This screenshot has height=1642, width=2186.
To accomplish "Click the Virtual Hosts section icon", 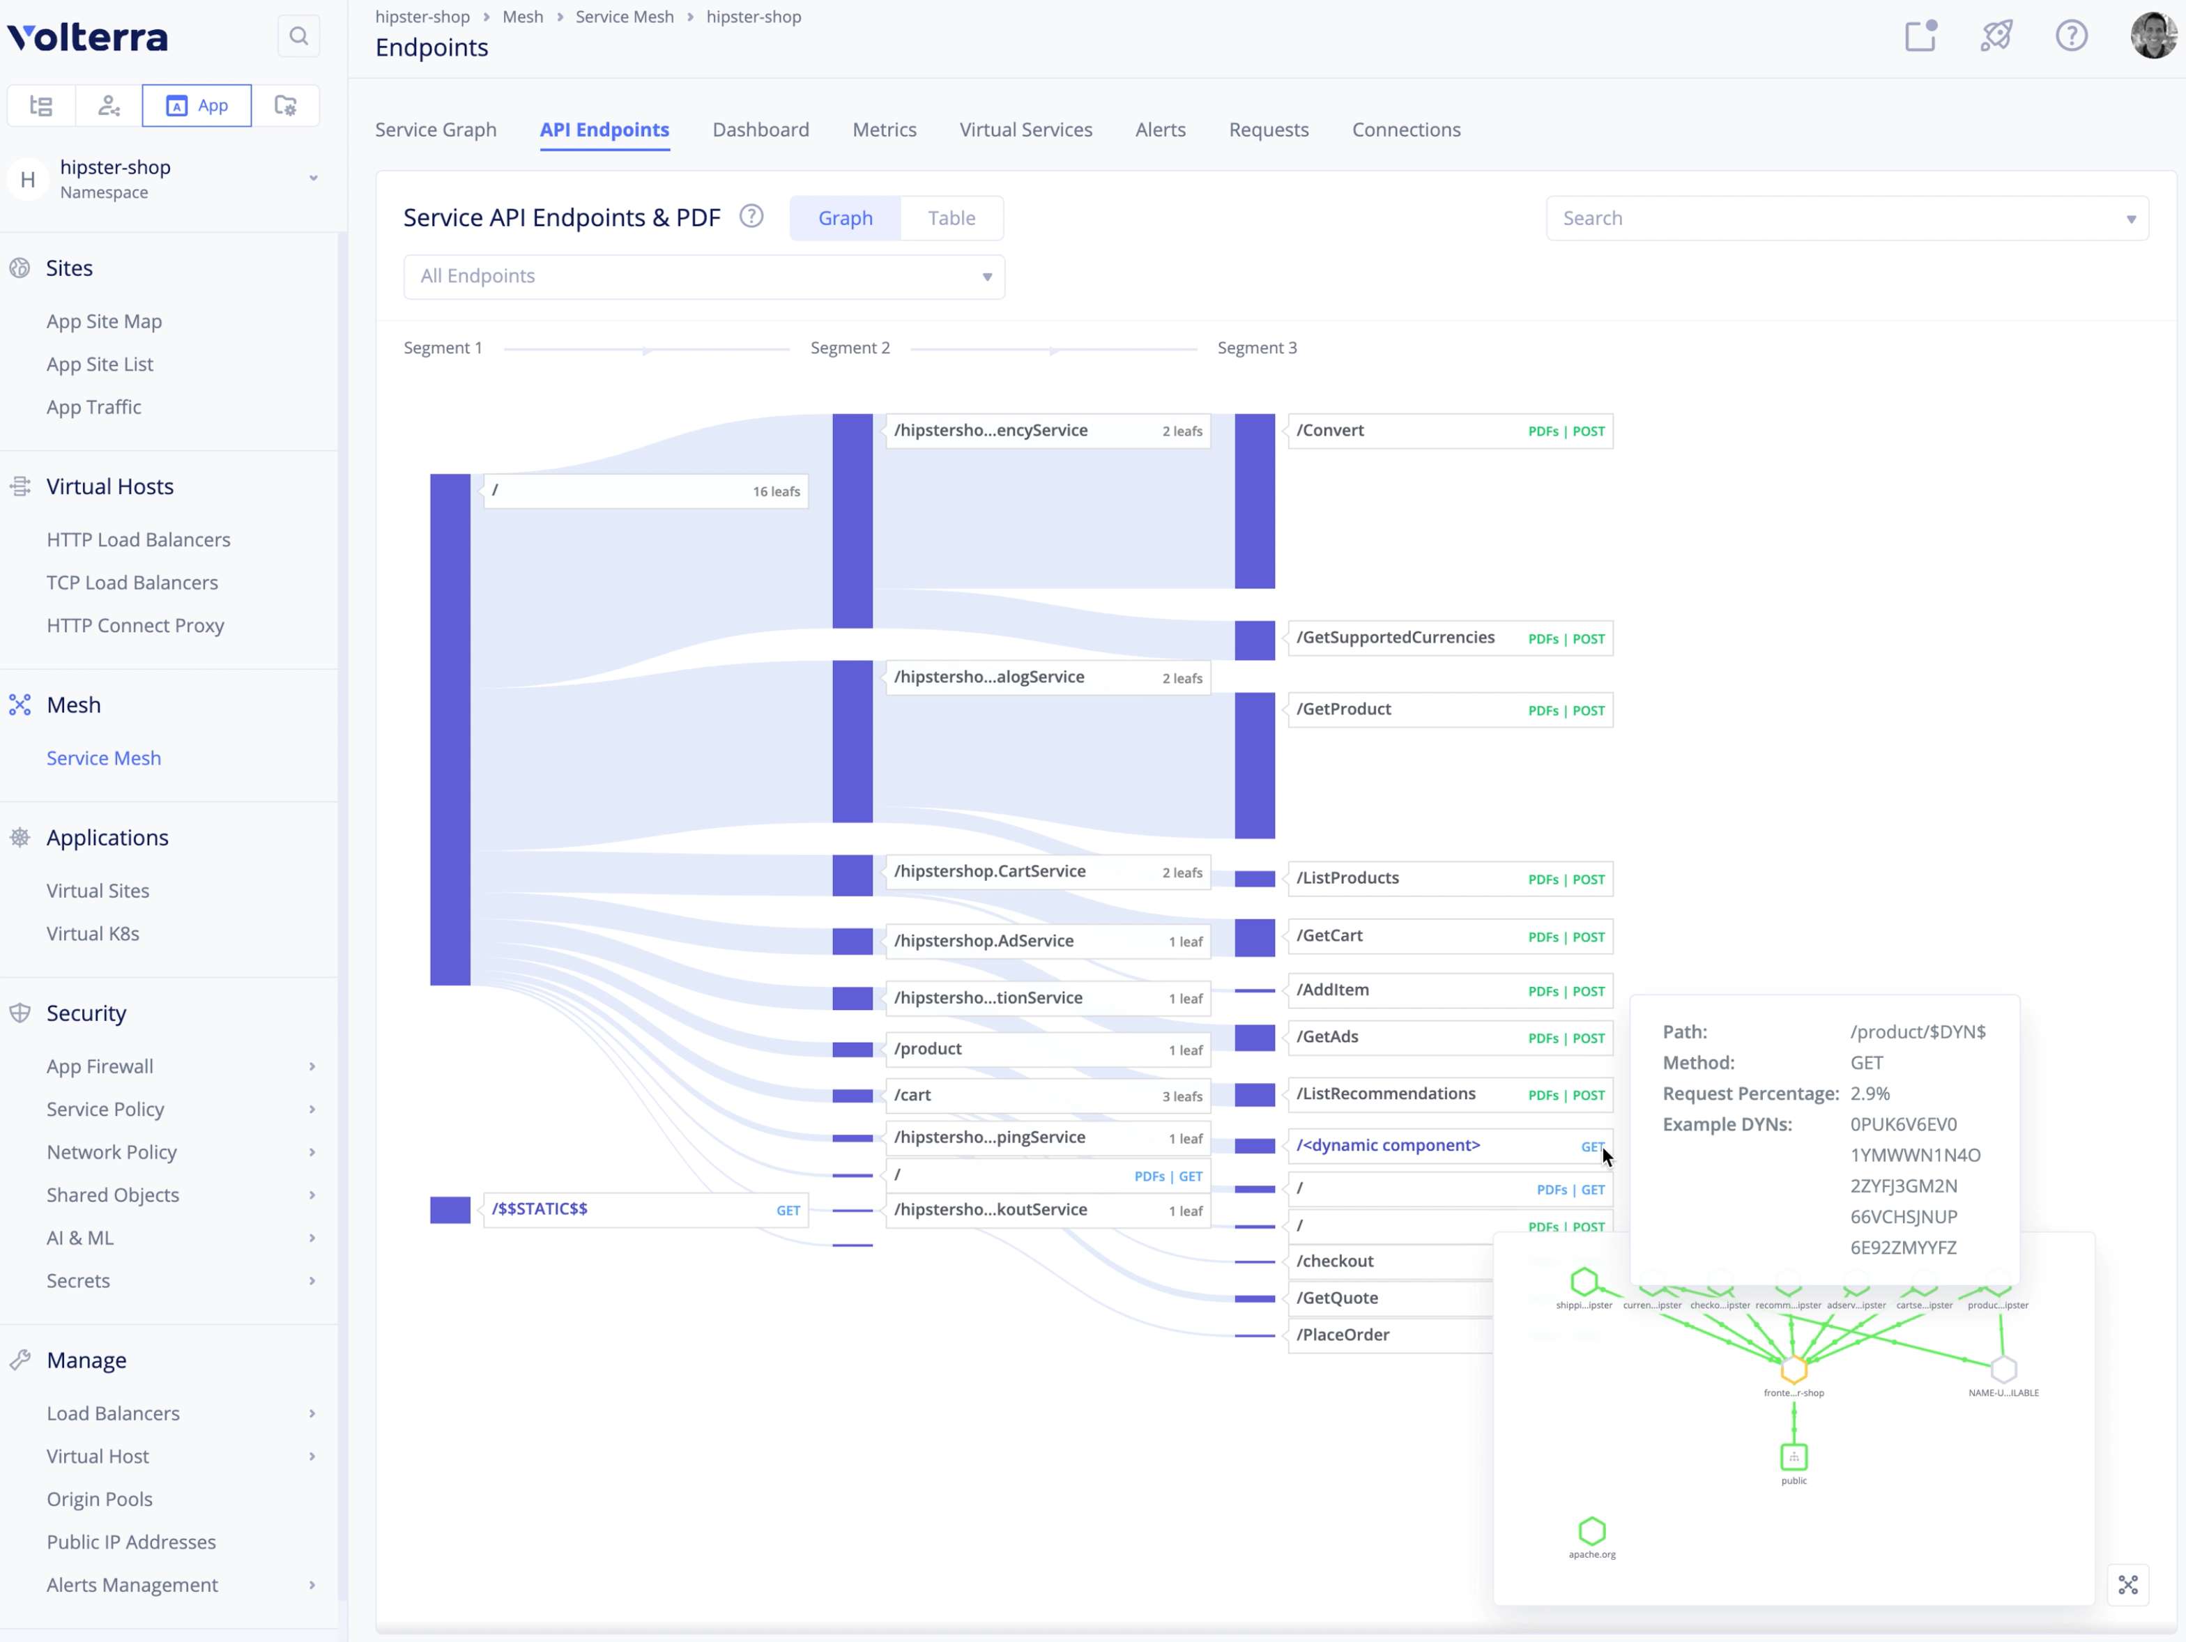I will tap(20, 486).
